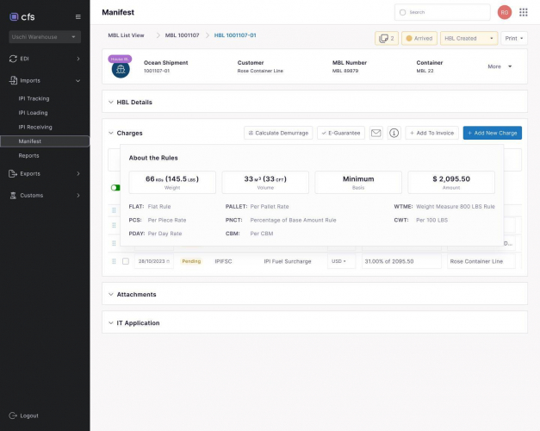Viewport: 540px width, 431px height.
Task: Toggle the hamburger sidebar menu icon
Action: click(78, 17)
